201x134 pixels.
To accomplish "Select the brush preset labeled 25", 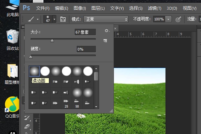I will tap(66, 104).
